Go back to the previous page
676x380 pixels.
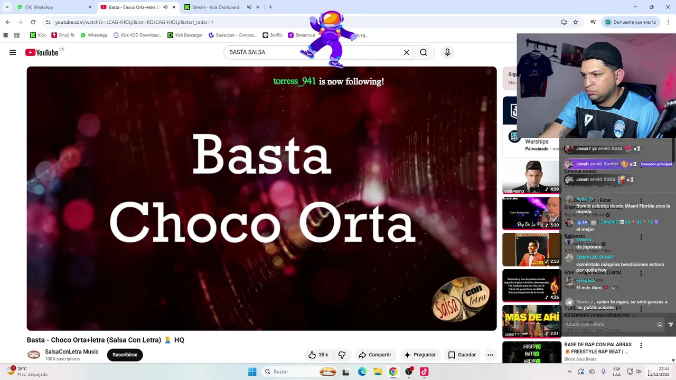pyautogui.click(x=7, y=22)
